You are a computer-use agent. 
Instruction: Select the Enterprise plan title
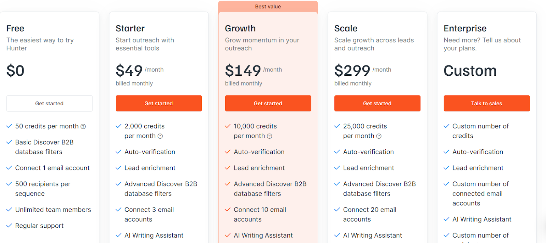pyautogui.click(x=465, y=28)
